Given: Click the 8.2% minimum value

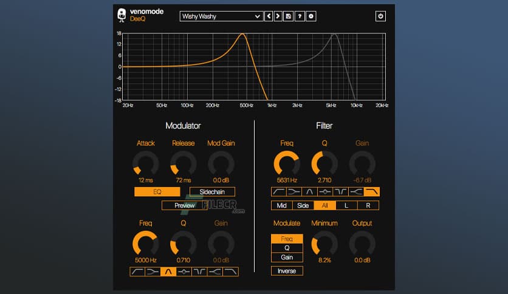Looking at the screenshot, I should pyautogui.click(x=324, y=260).
